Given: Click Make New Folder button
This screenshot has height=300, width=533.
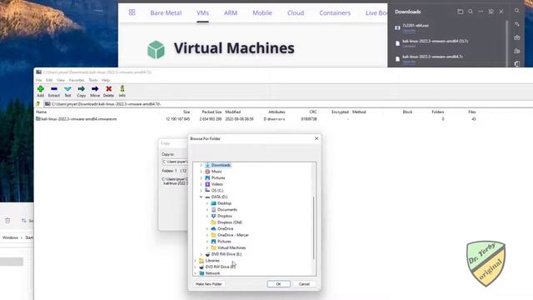Looking at the screenshot, I should click(x=209, y=284).
